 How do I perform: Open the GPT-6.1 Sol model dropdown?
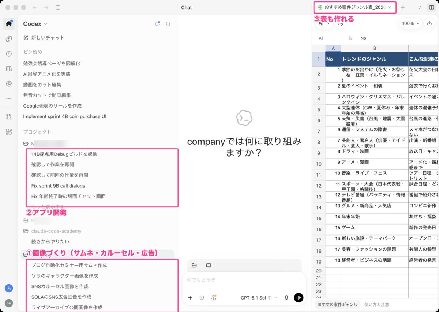click(259, 298)
